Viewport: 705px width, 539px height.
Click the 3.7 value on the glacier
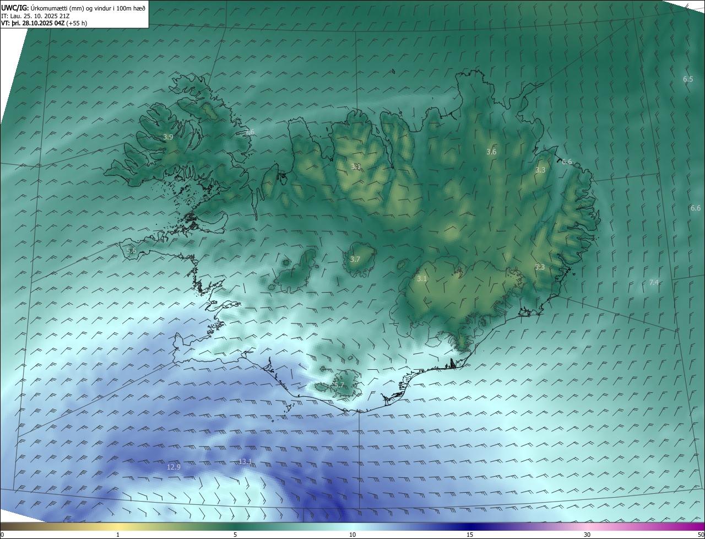pos(355,259)
